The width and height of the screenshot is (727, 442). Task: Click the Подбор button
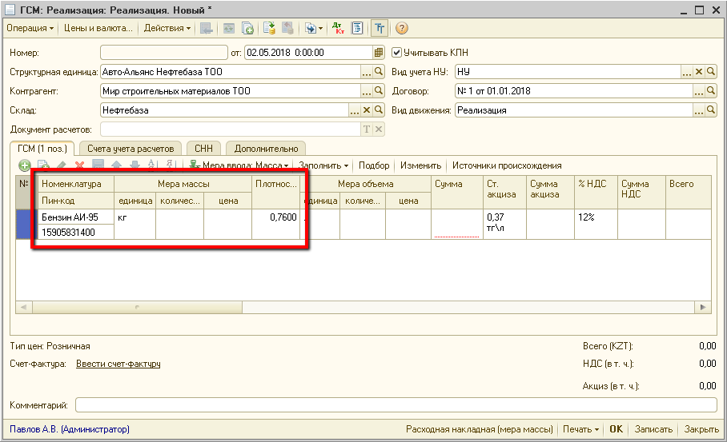[x=374, y=165]
